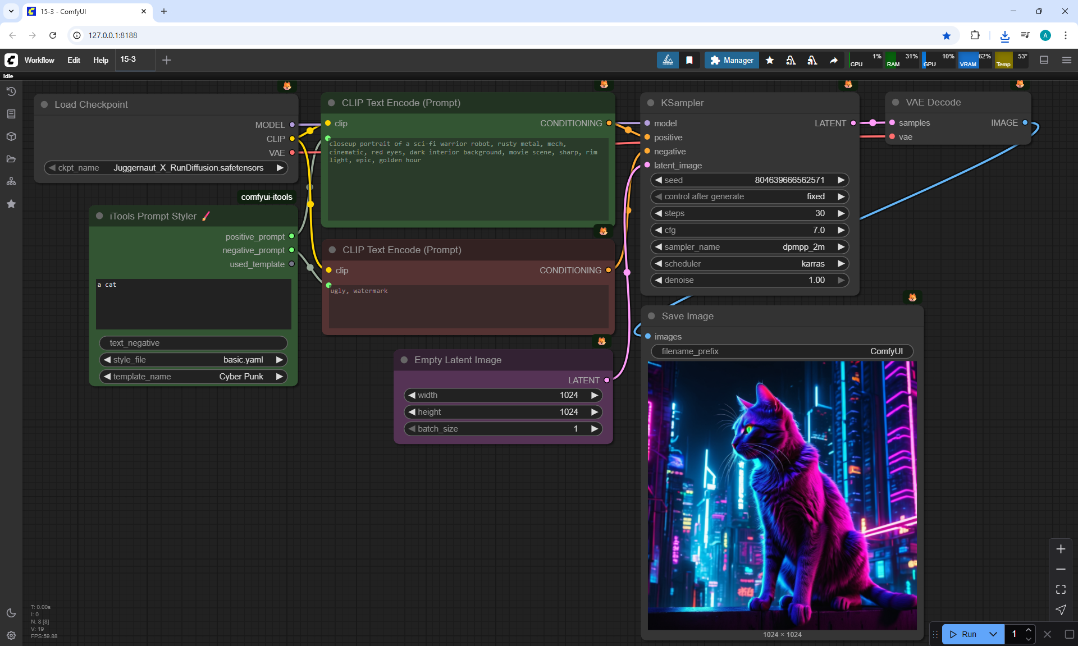Image resolution: width=1078 pixels, height=646 pixels.
Task: Open the workflows folder sidebar icon
Action: pyautogui.click(x=11, y=159)
